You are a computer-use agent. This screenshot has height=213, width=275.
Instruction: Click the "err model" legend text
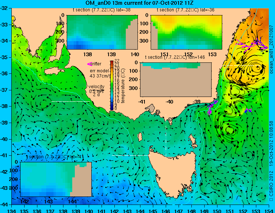[x=99, y=71]
